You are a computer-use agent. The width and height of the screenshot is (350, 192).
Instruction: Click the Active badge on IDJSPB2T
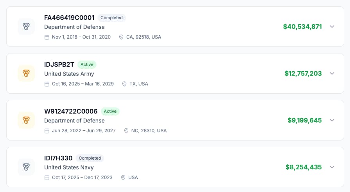click(x=87, y=64)
